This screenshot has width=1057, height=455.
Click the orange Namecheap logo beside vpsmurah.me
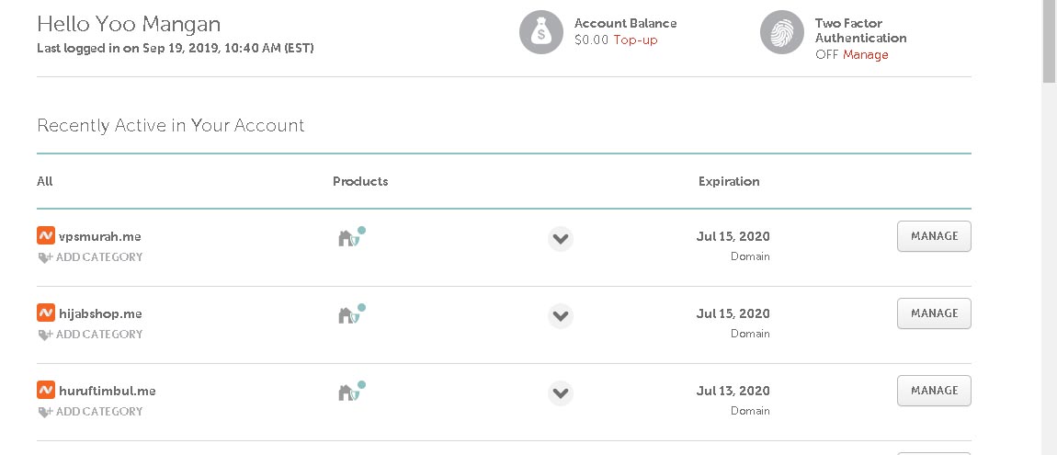[46, 235]
